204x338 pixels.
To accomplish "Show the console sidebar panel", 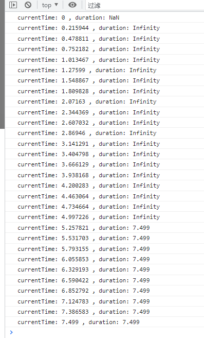I will (13, 5).
